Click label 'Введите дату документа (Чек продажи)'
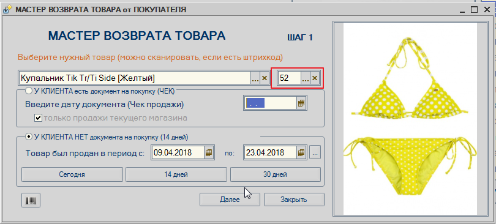Image resolution: width=496 pixels, height=224 pixels. coord(105,104)
